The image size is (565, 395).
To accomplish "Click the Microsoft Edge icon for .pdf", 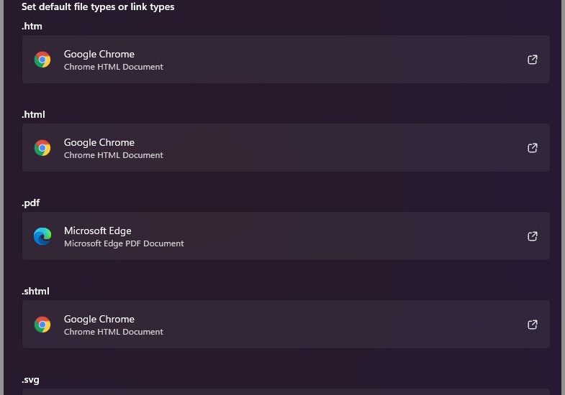I will pyautogui.click(x=42, y=236).
